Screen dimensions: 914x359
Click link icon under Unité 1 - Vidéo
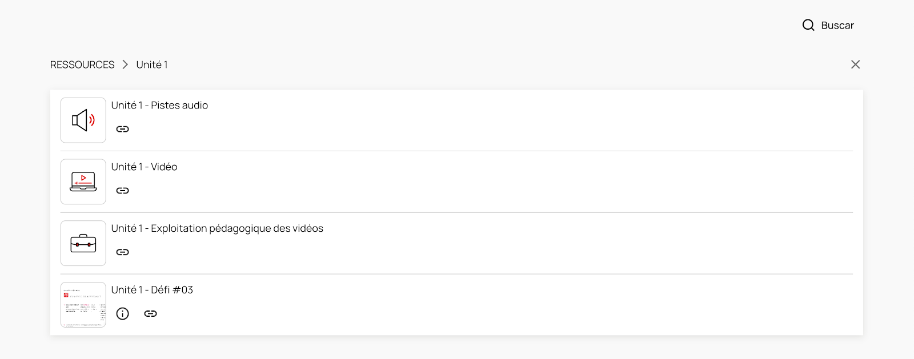coord(123,191)
